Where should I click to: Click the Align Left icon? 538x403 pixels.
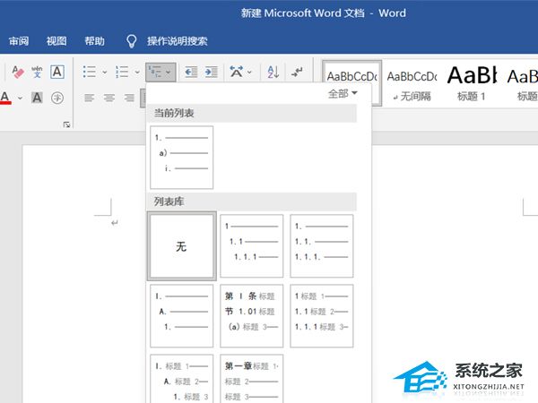click(x=89, y=98)
